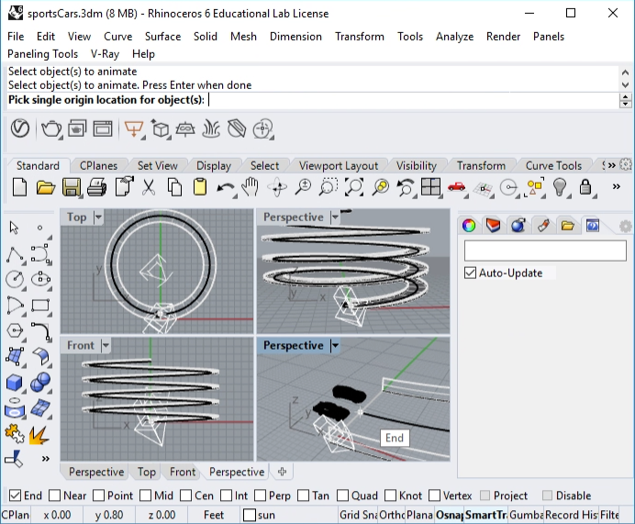Toggle the sun checkbox in status bar
The image size is (635, 524).
coord(250,515)
